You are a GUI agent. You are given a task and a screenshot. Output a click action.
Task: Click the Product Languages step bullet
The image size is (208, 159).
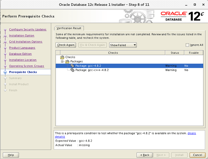click(5, 48)
